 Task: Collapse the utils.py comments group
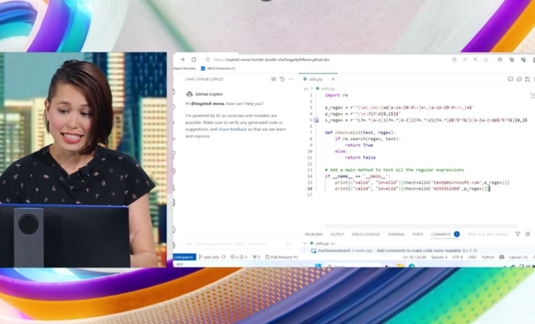click(x=305, y=244)
